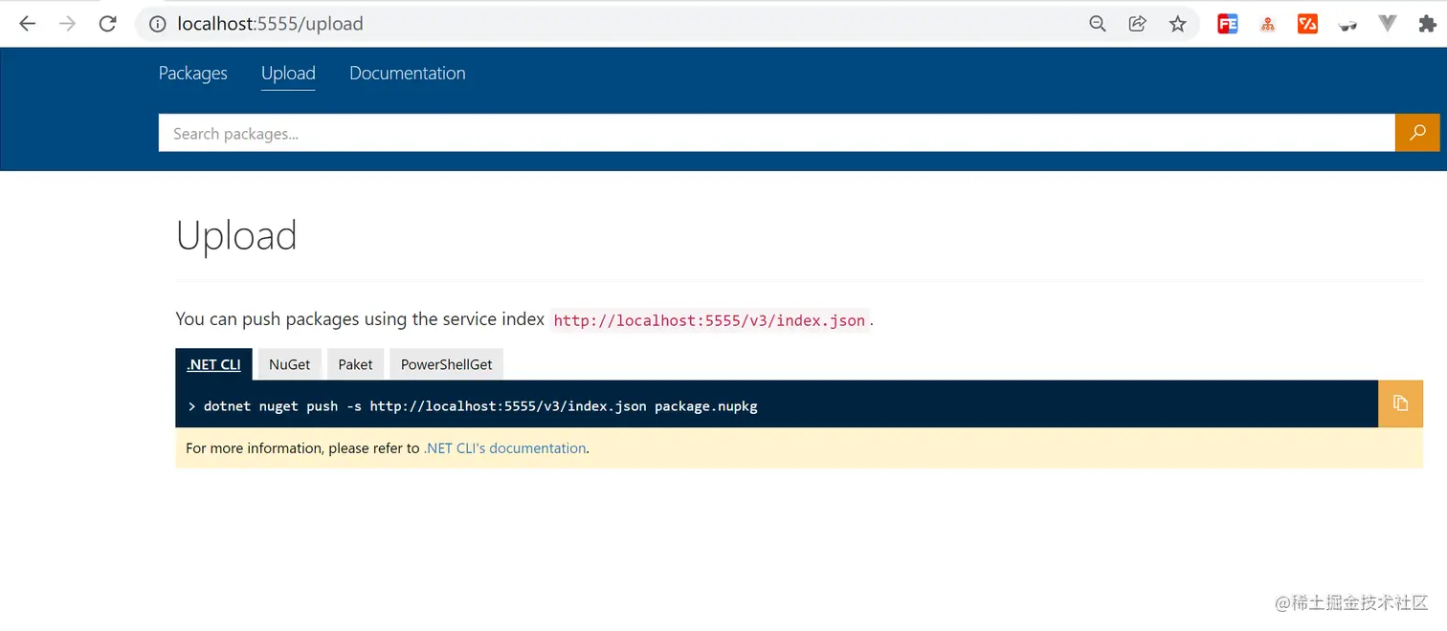Viewport: 1447px width, 631px height.
Task: Click the share page icon in address bar
Action: [1137, 24]
